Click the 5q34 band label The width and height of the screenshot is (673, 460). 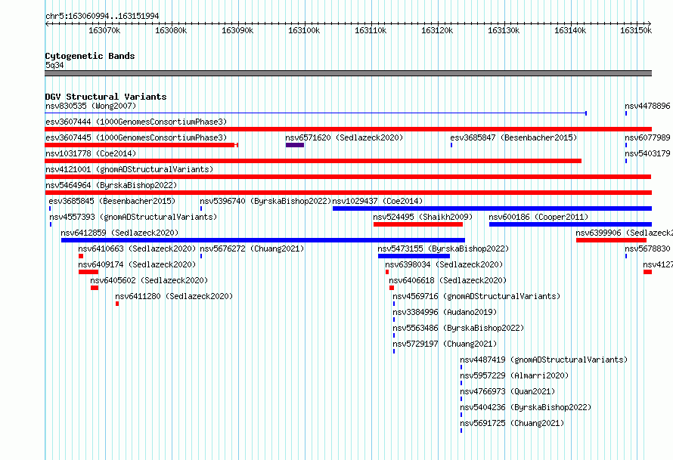click(54, 65)
